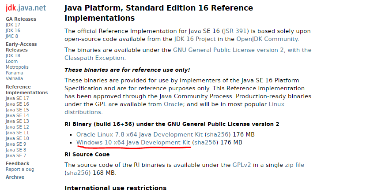Go to Java SE 7 reference implementation
The width and height of the screenshot is (366, 192).
pyautogui.click(x=16, y=155)
